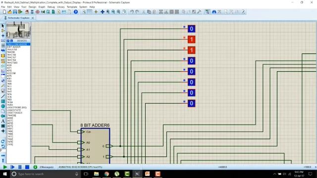
Task: Start simulation with the green Play button
Action: pos(5,167)
